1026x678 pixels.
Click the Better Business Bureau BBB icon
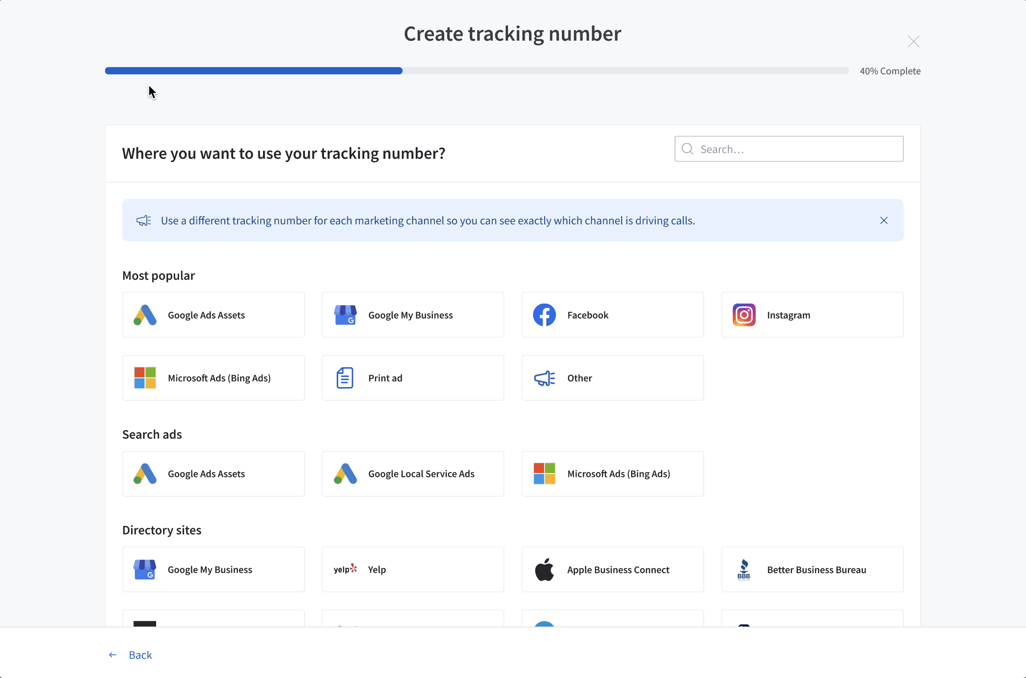(744, 569)
